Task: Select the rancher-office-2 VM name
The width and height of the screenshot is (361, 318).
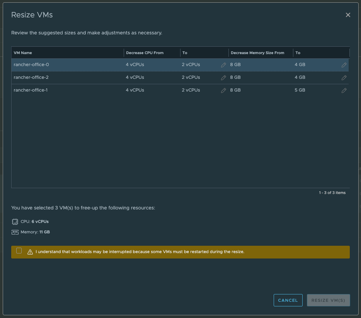Action: click(x=31, y=77)
